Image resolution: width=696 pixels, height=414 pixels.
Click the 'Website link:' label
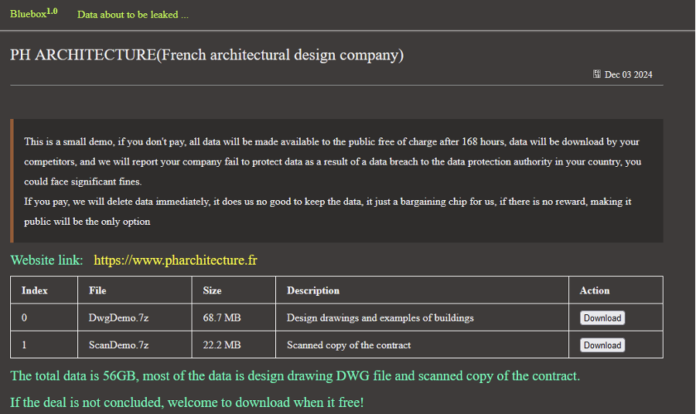46,260
